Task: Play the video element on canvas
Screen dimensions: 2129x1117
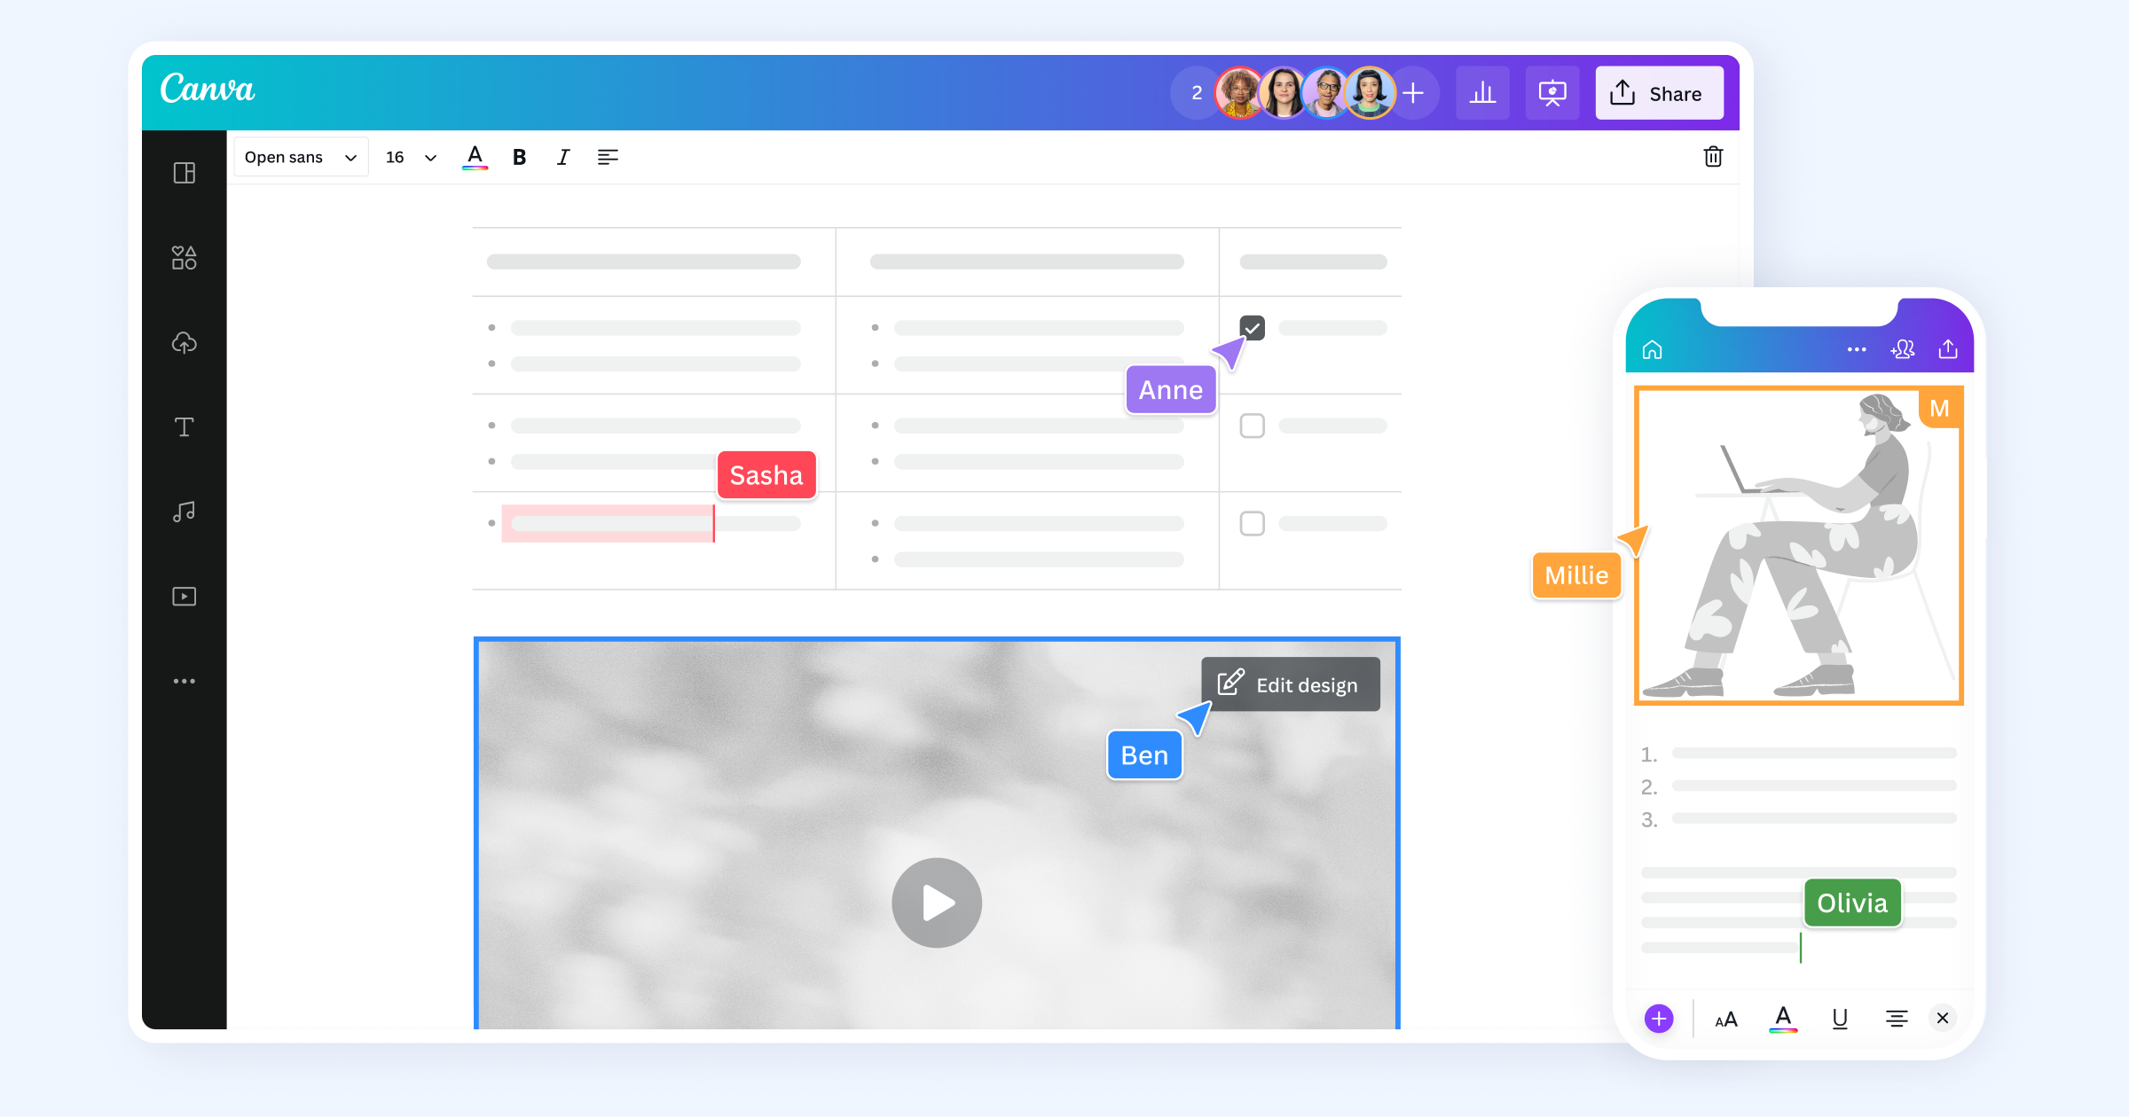Action: (x=937, y=901)
